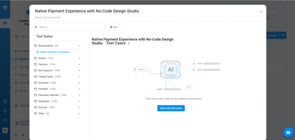Open the help question mark icon

(5, 120)
